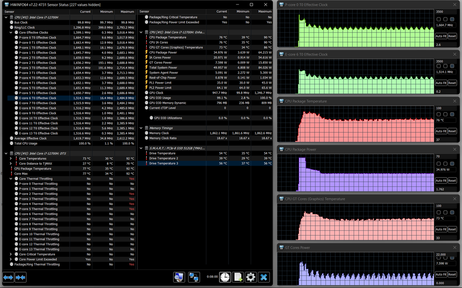Click the 3500 max value field on P-core 0 graph
Screen dimensions: 462x288
point(446,12)
